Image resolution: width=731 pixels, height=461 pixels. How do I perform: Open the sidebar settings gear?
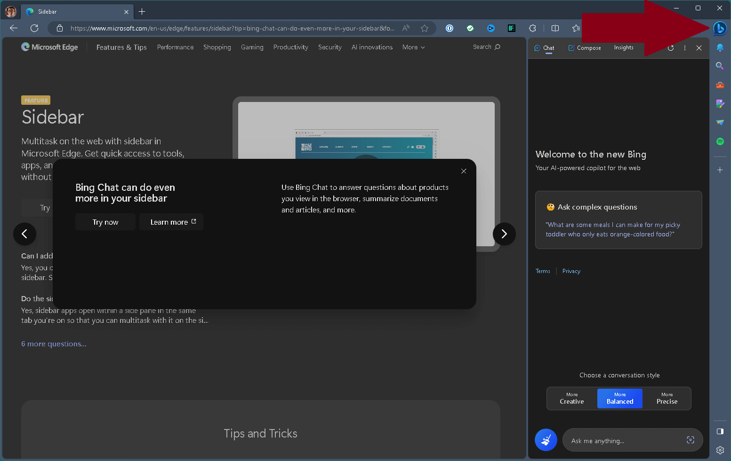point(720,450)
